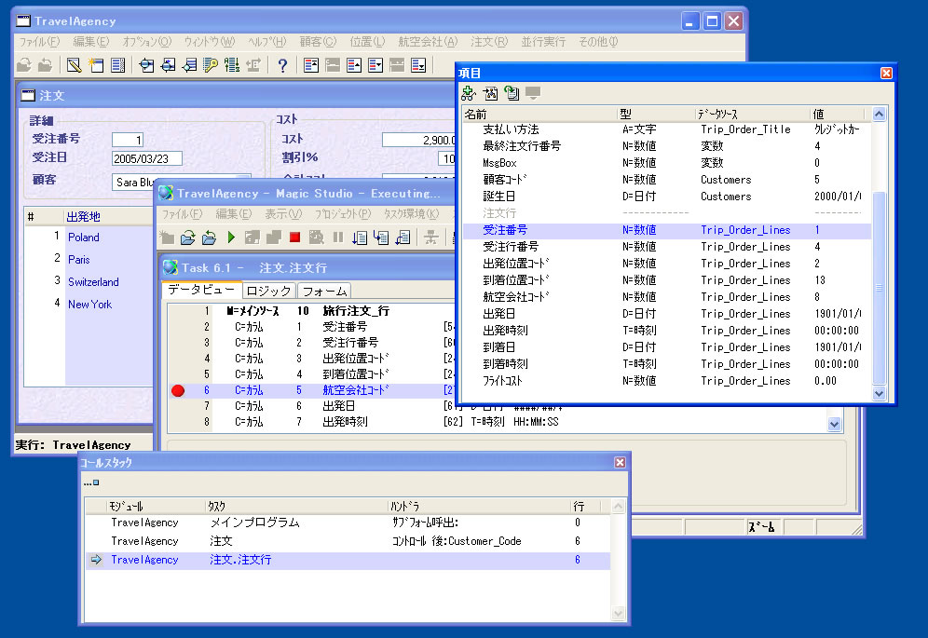Click the greyed Pause button in Magic Studio toolbar
Screen dimensions: 928x638
pyautogui.click(x=338, y=238)
